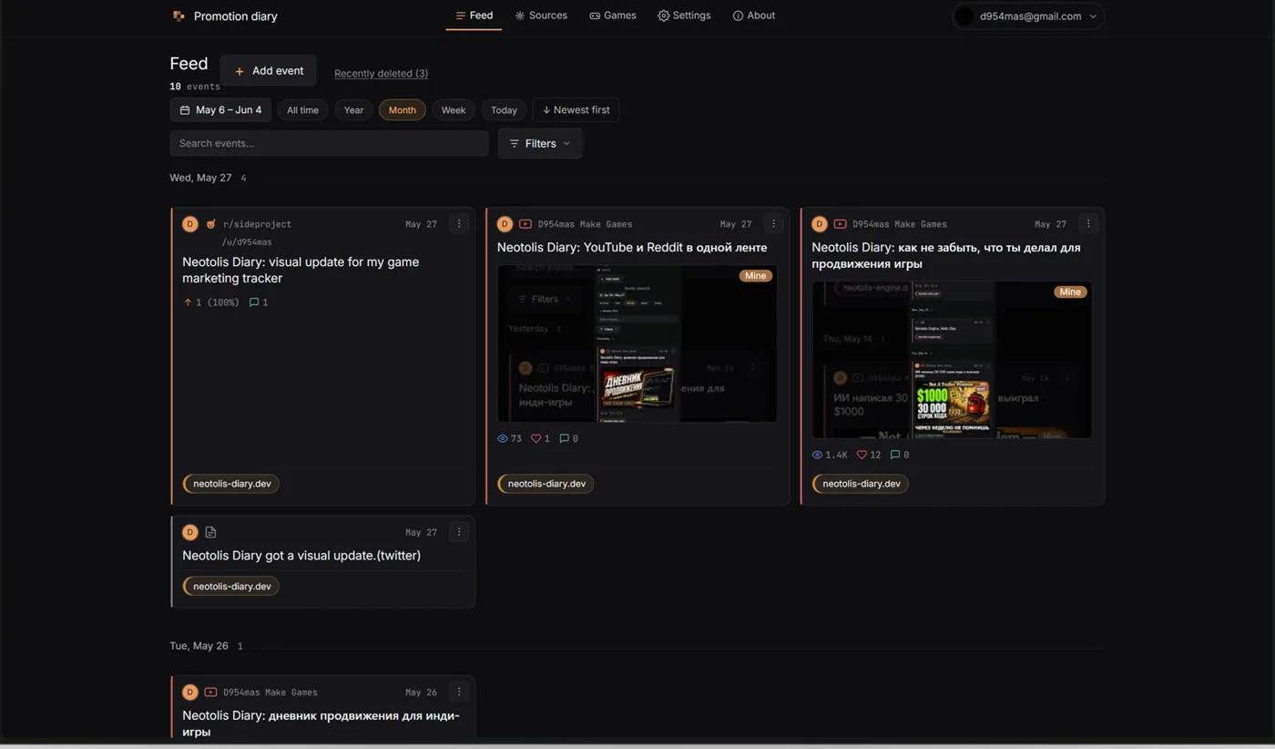This screenshot has height=749, width=1275.
Task: Click the heart icon showing 12 likes
Action: pyautogui.click(x=862, y=455)
